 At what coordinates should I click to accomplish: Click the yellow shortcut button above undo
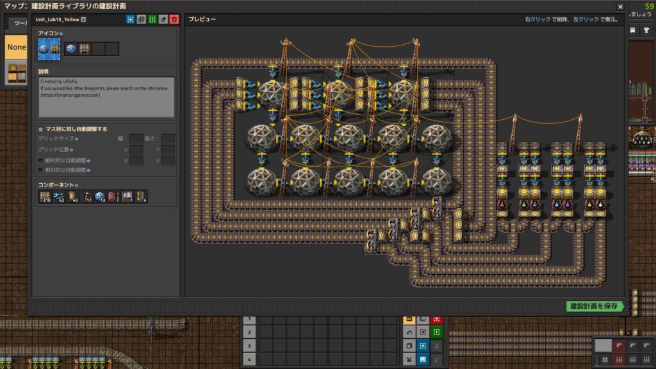[409, 320]
